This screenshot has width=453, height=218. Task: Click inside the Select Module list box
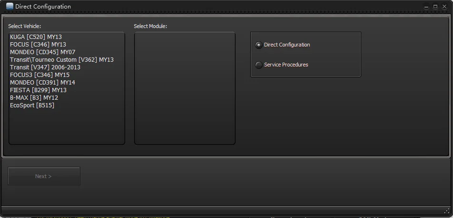pos(185,88)
